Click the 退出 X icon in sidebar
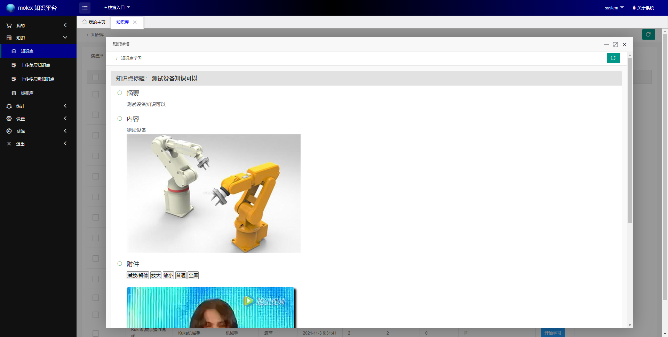The height and width of the screenshot is (337, 668). (x=9, y=144)
